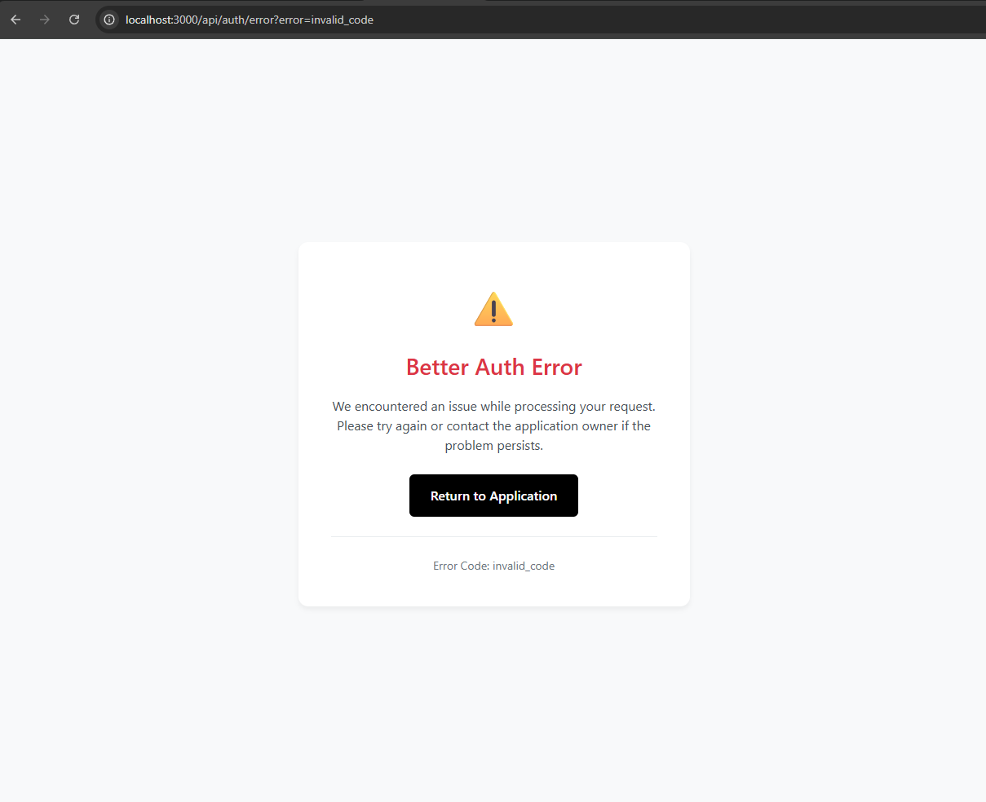Focus the address bar URL field
The height and width of the screenshot is (802, 986).
coord(542,20)
